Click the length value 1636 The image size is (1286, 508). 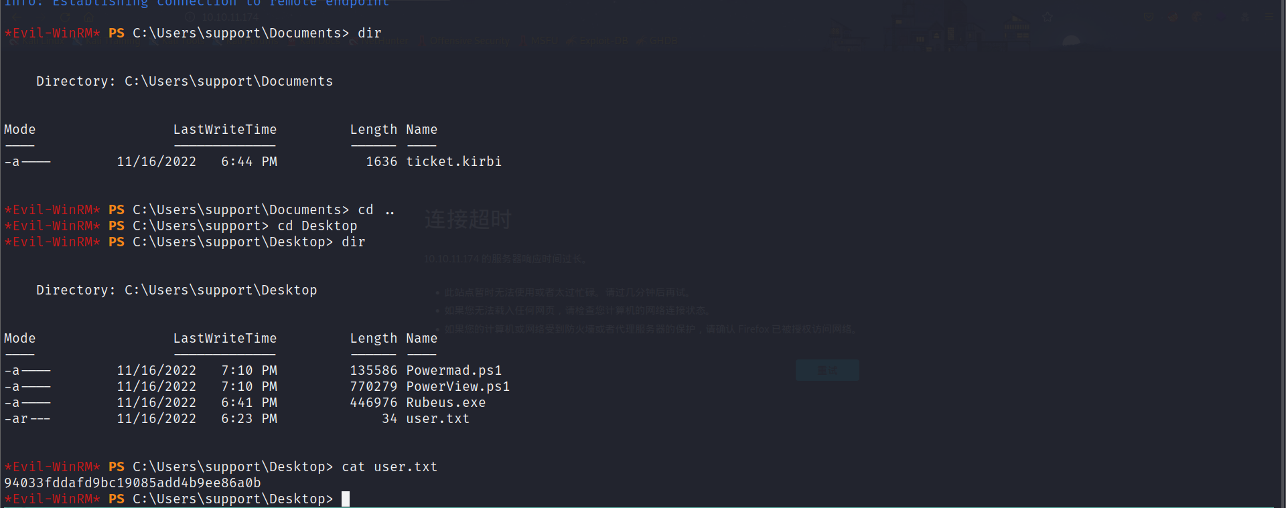point(381,161)
